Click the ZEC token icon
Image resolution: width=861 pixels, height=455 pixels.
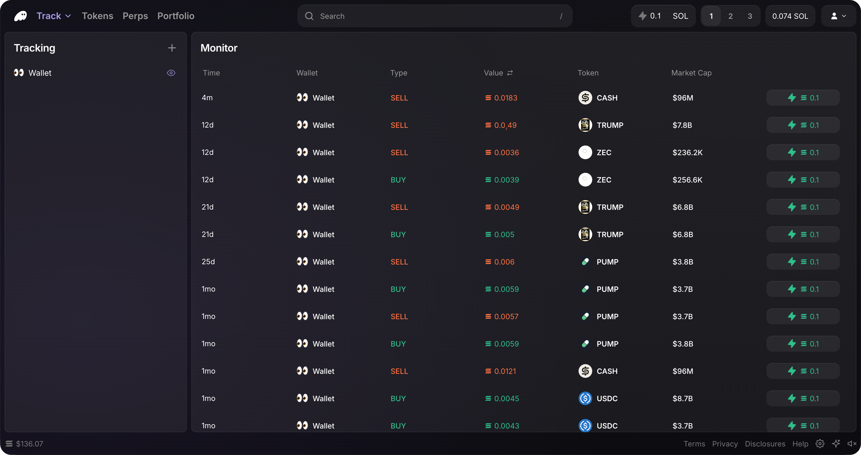tap(585, 152)
